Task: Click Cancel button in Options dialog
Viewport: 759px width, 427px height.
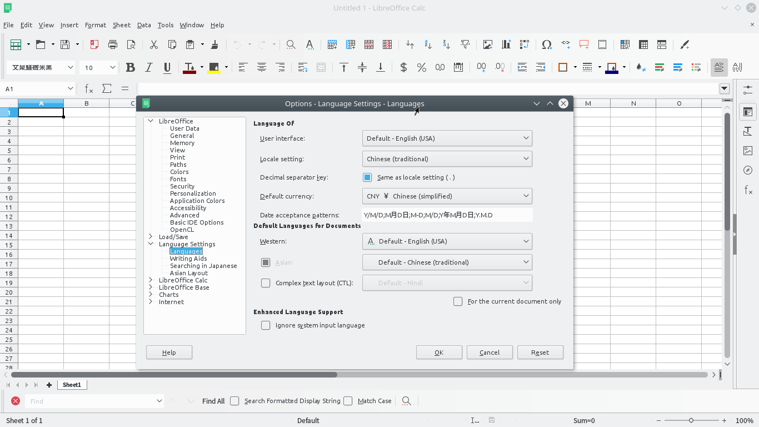Action: click(490, 352)
